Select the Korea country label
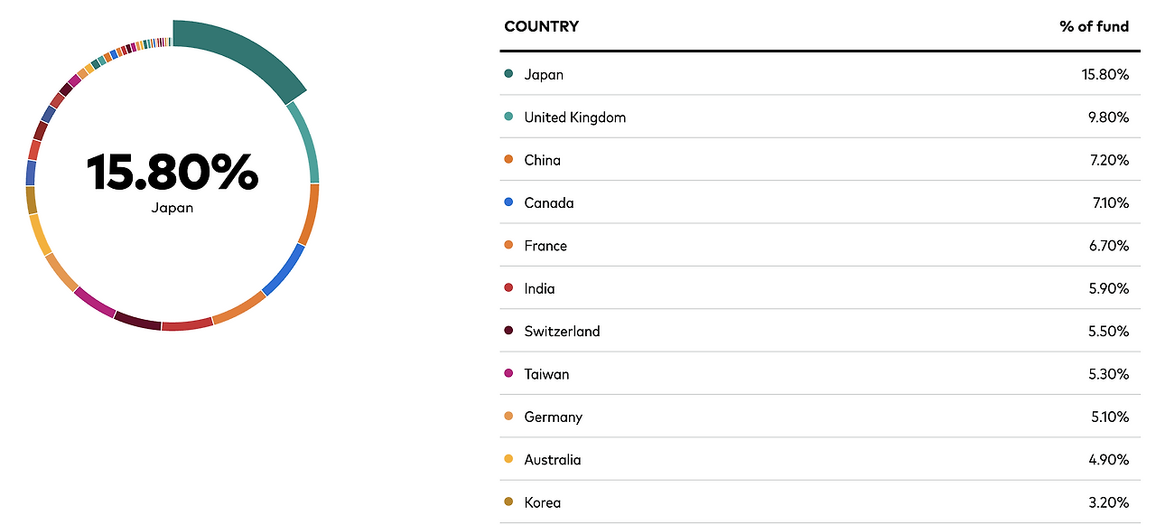Viewport: 1156px width, 525px height. click(543, 502)
